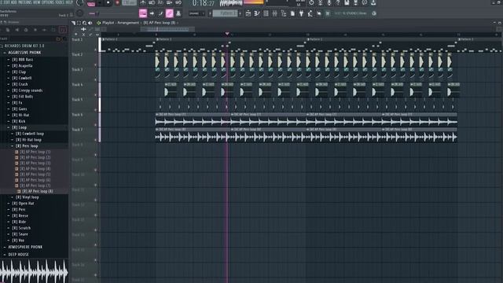503x283 pixels.
Task: Click the FL STUDIO hint panel text
Action: point(351,13)
